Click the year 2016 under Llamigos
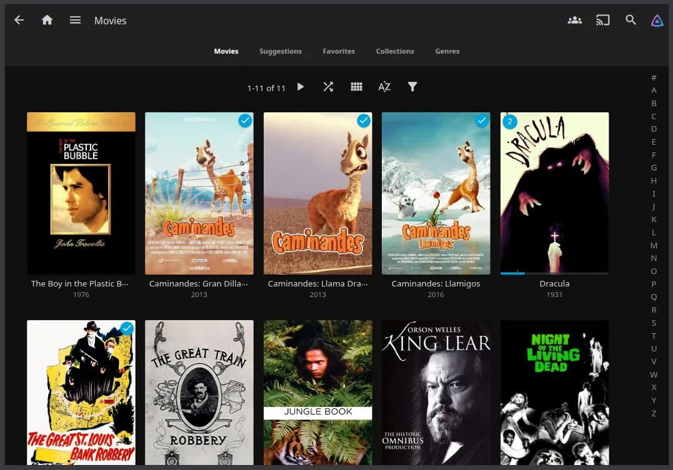Screen dimensions: 673x470 [x=436, y=295]
